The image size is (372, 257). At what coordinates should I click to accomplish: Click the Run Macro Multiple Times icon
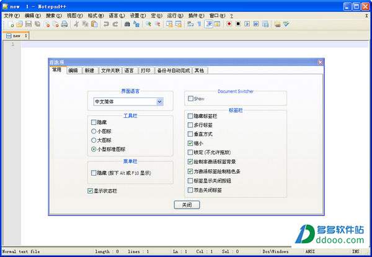click(x=256, y=24)
